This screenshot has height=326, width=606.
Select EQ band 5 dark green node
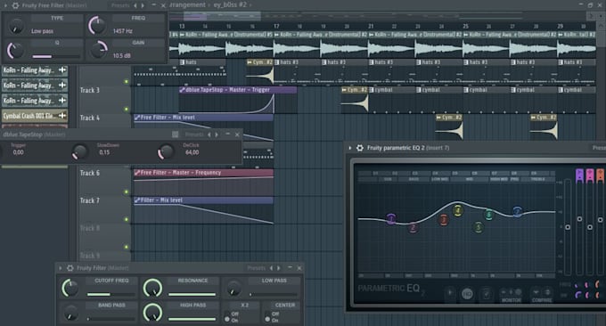pyautogui.click(x=478, y=227)
